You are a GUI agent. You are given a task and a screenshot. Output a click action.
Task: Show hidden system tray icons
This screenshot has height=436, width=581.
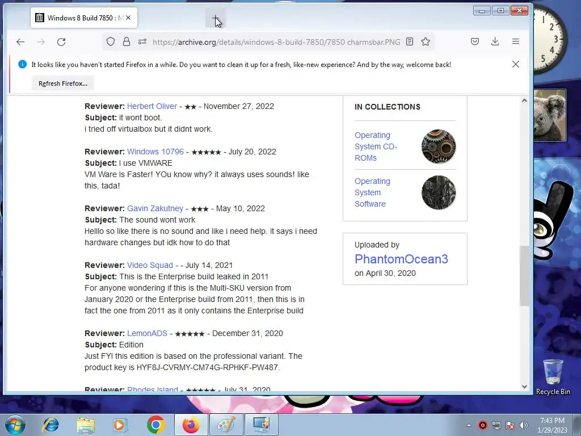point(469,425)
